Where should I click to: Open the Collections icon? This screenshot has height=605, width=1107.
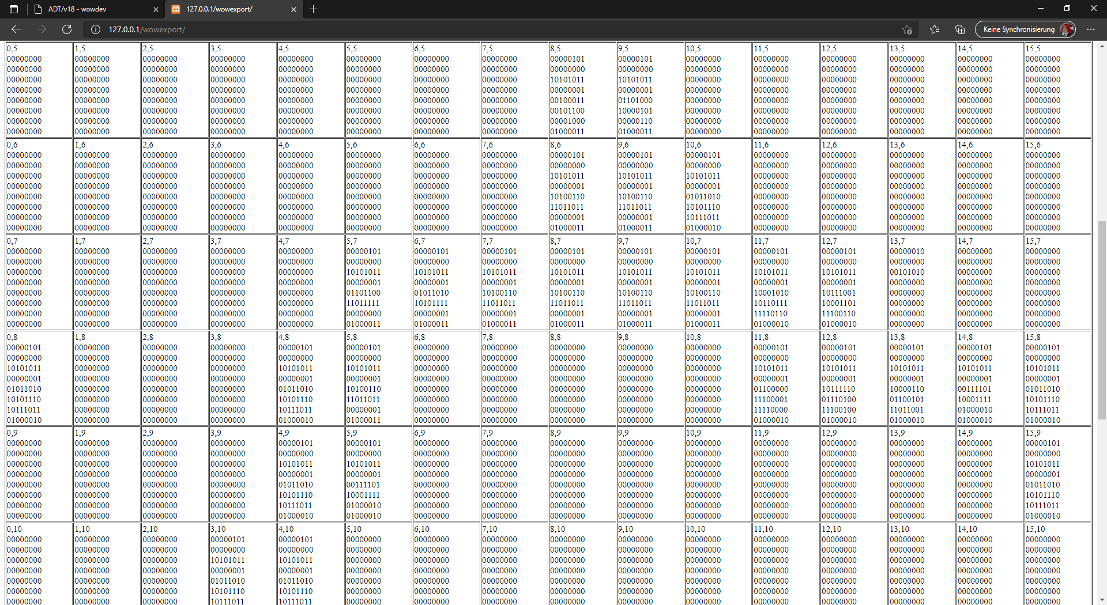coord(959,29)
